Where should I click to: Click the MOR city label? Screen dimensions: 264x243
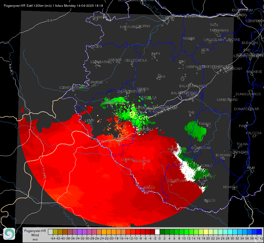[205, 50]
